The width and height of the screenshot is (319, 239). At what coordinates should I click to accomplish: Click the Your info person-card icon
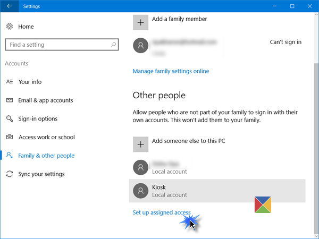coord(10,82)
